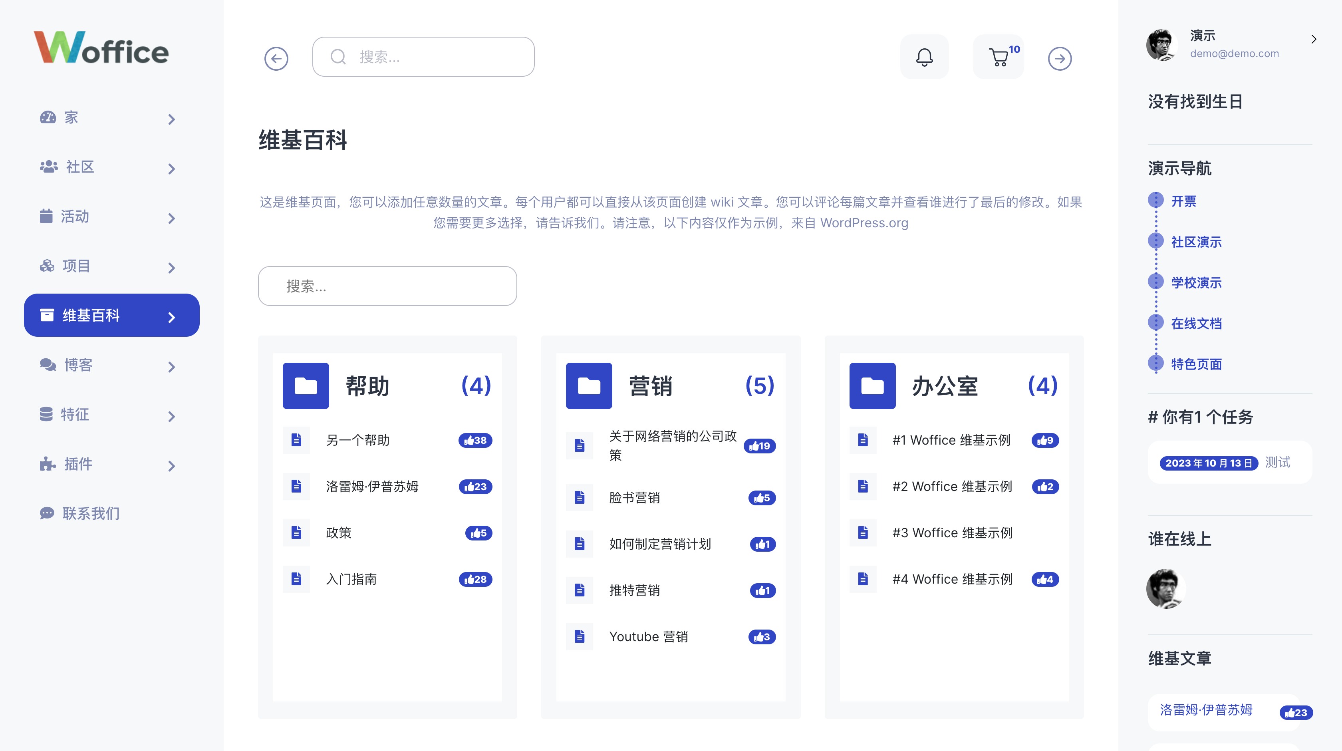Click the document icon beside Youtube 营销
The image size is (1342, 751).
pyautogui.click(x=580, y=636)
